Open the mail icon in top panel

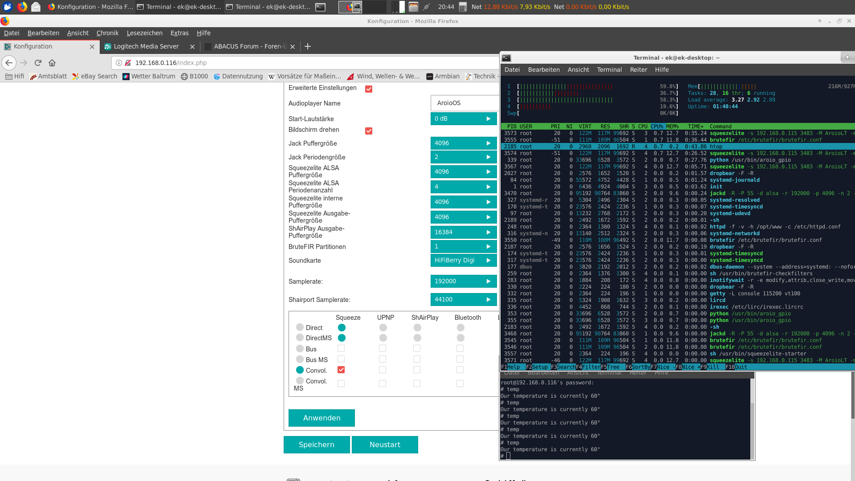[36, 7]
